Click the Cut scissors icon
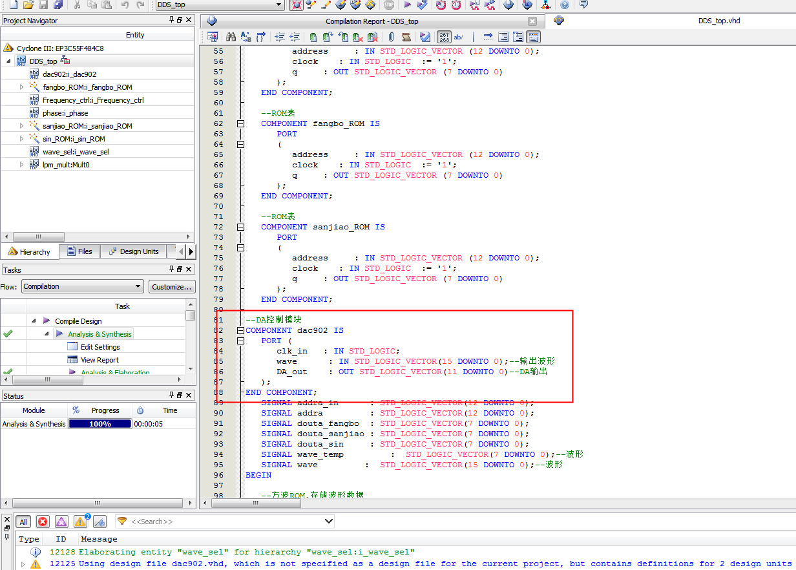 point(77,5)
